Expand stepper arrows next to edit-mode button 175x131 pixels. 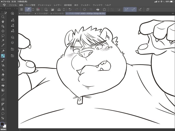pos(33,10)
